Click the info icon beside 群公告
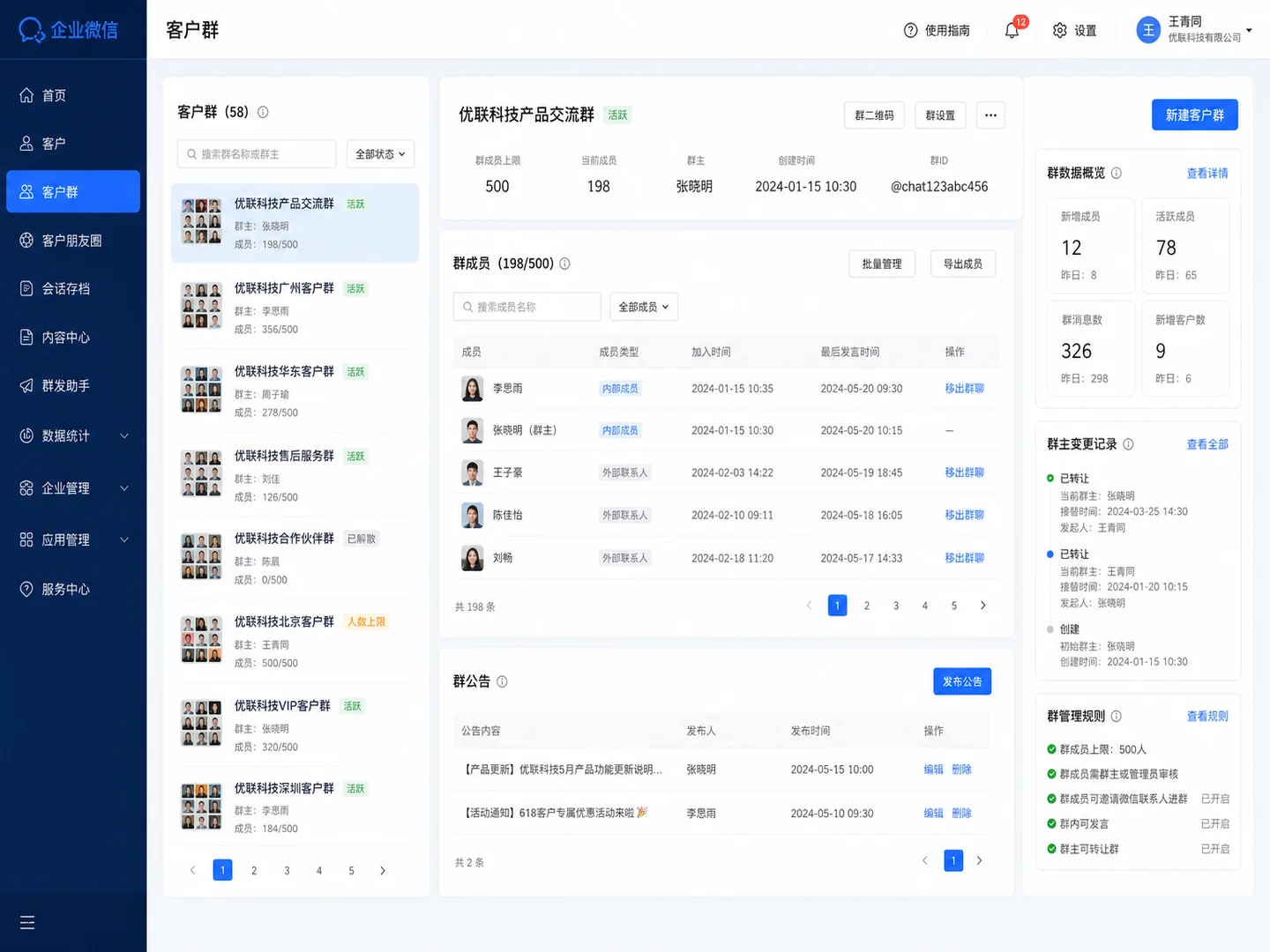Image resolution: width=1270 pixels, height=952 pixels. pyautogui.click(x=502, y=681)
